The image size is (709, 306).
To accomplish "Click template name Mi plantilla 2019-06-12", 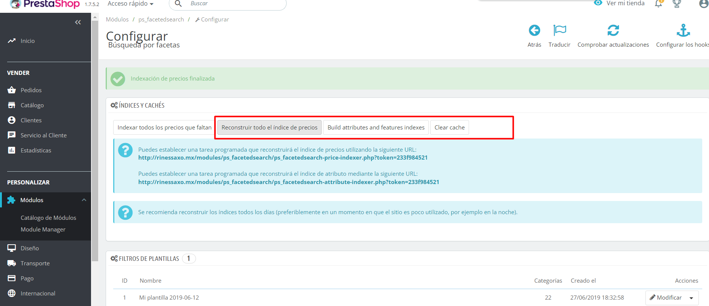I will pos(169,297).
